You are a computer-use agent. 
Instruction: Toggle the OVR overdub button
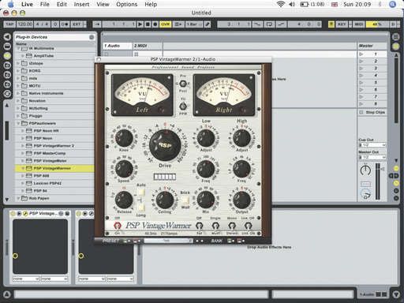pyautogui.click(x=166, y=24)
